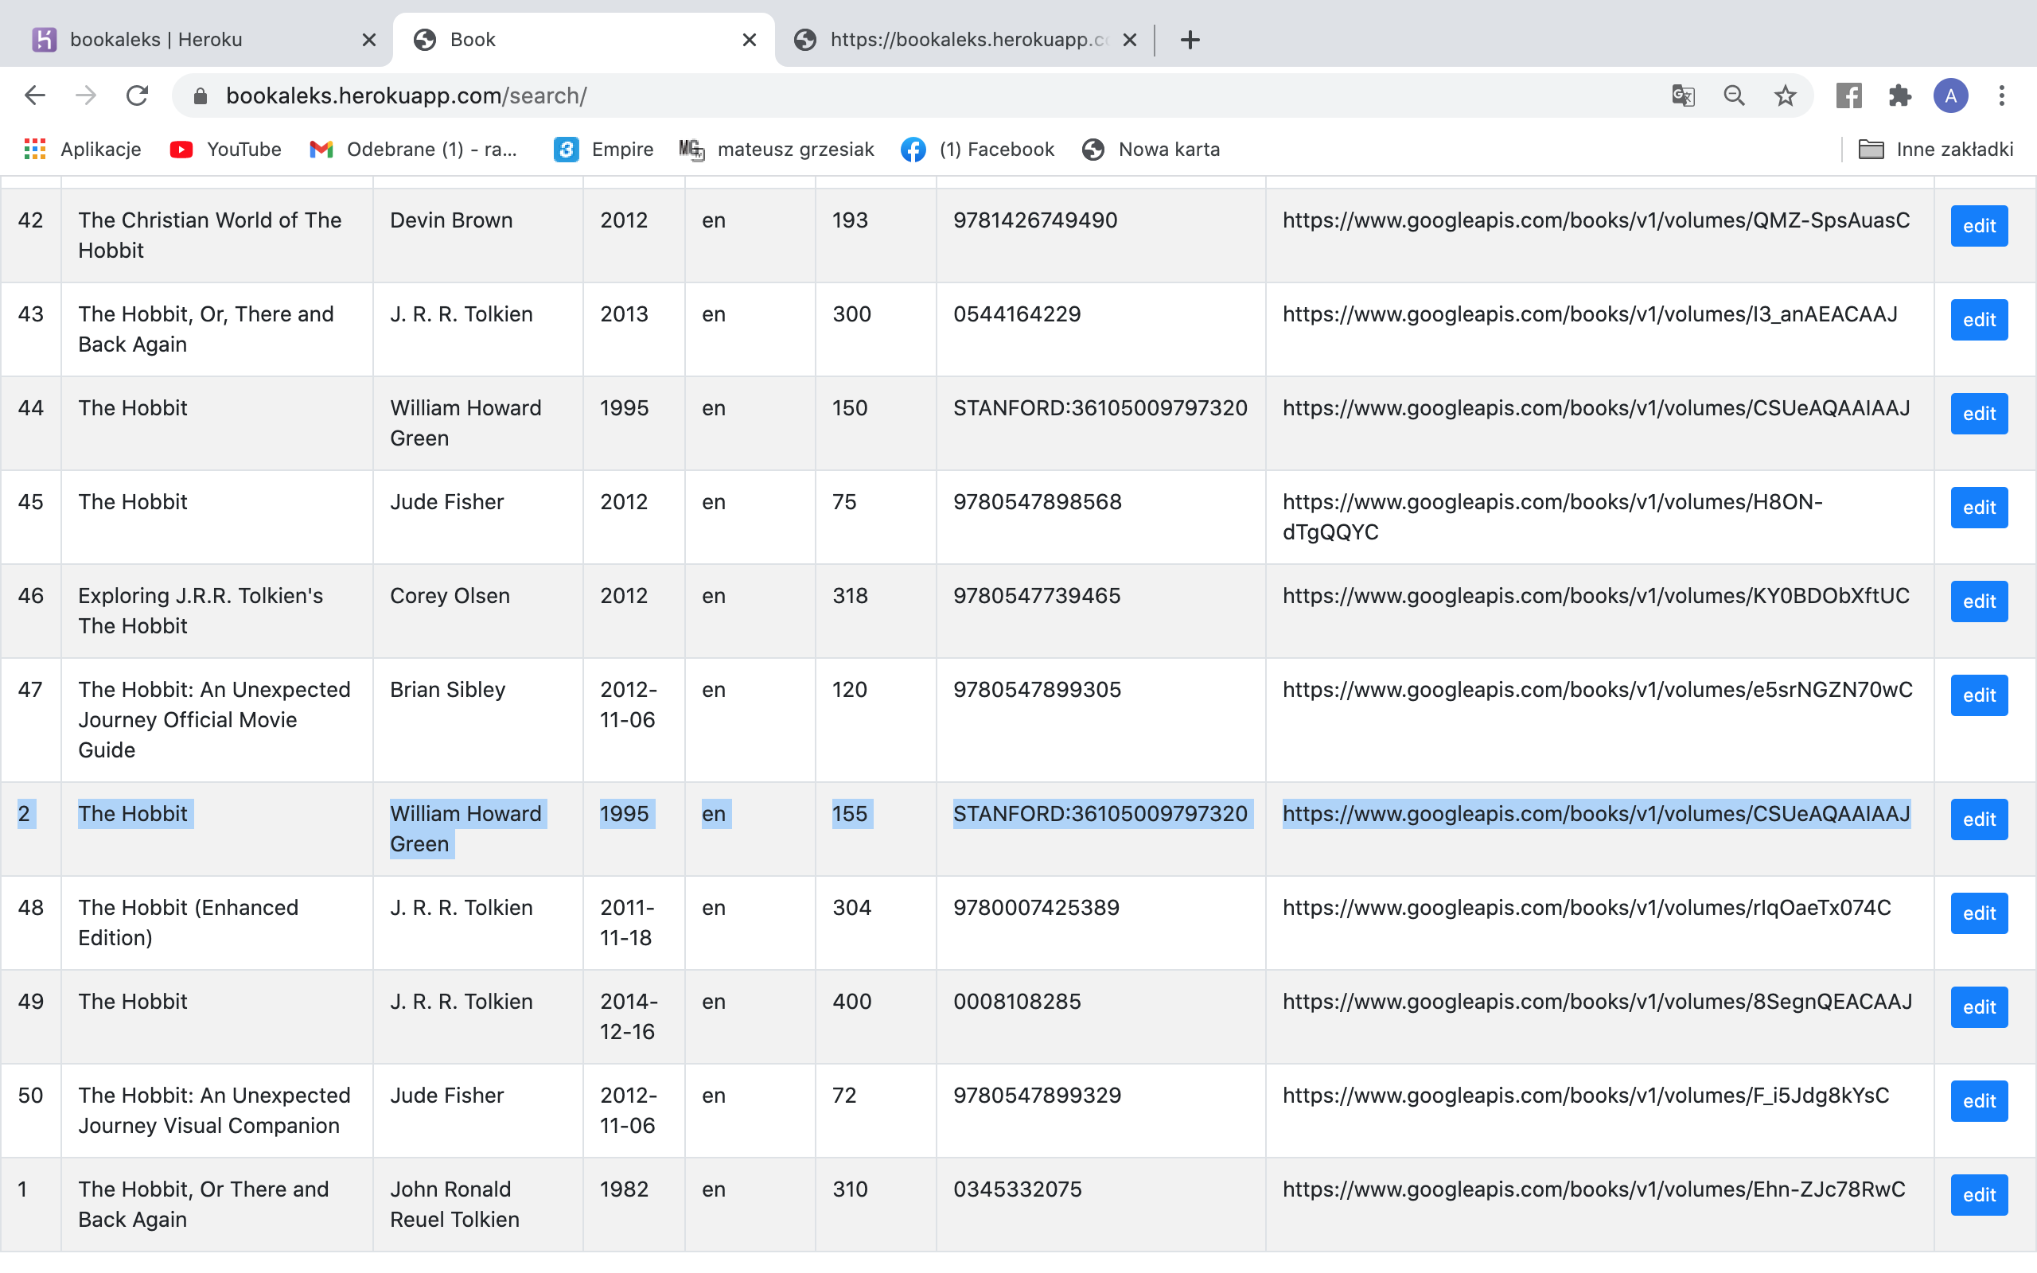Screen dimensions: 2037x1273
Task: Click the browser back arrow
Action: tap(34, 95)
